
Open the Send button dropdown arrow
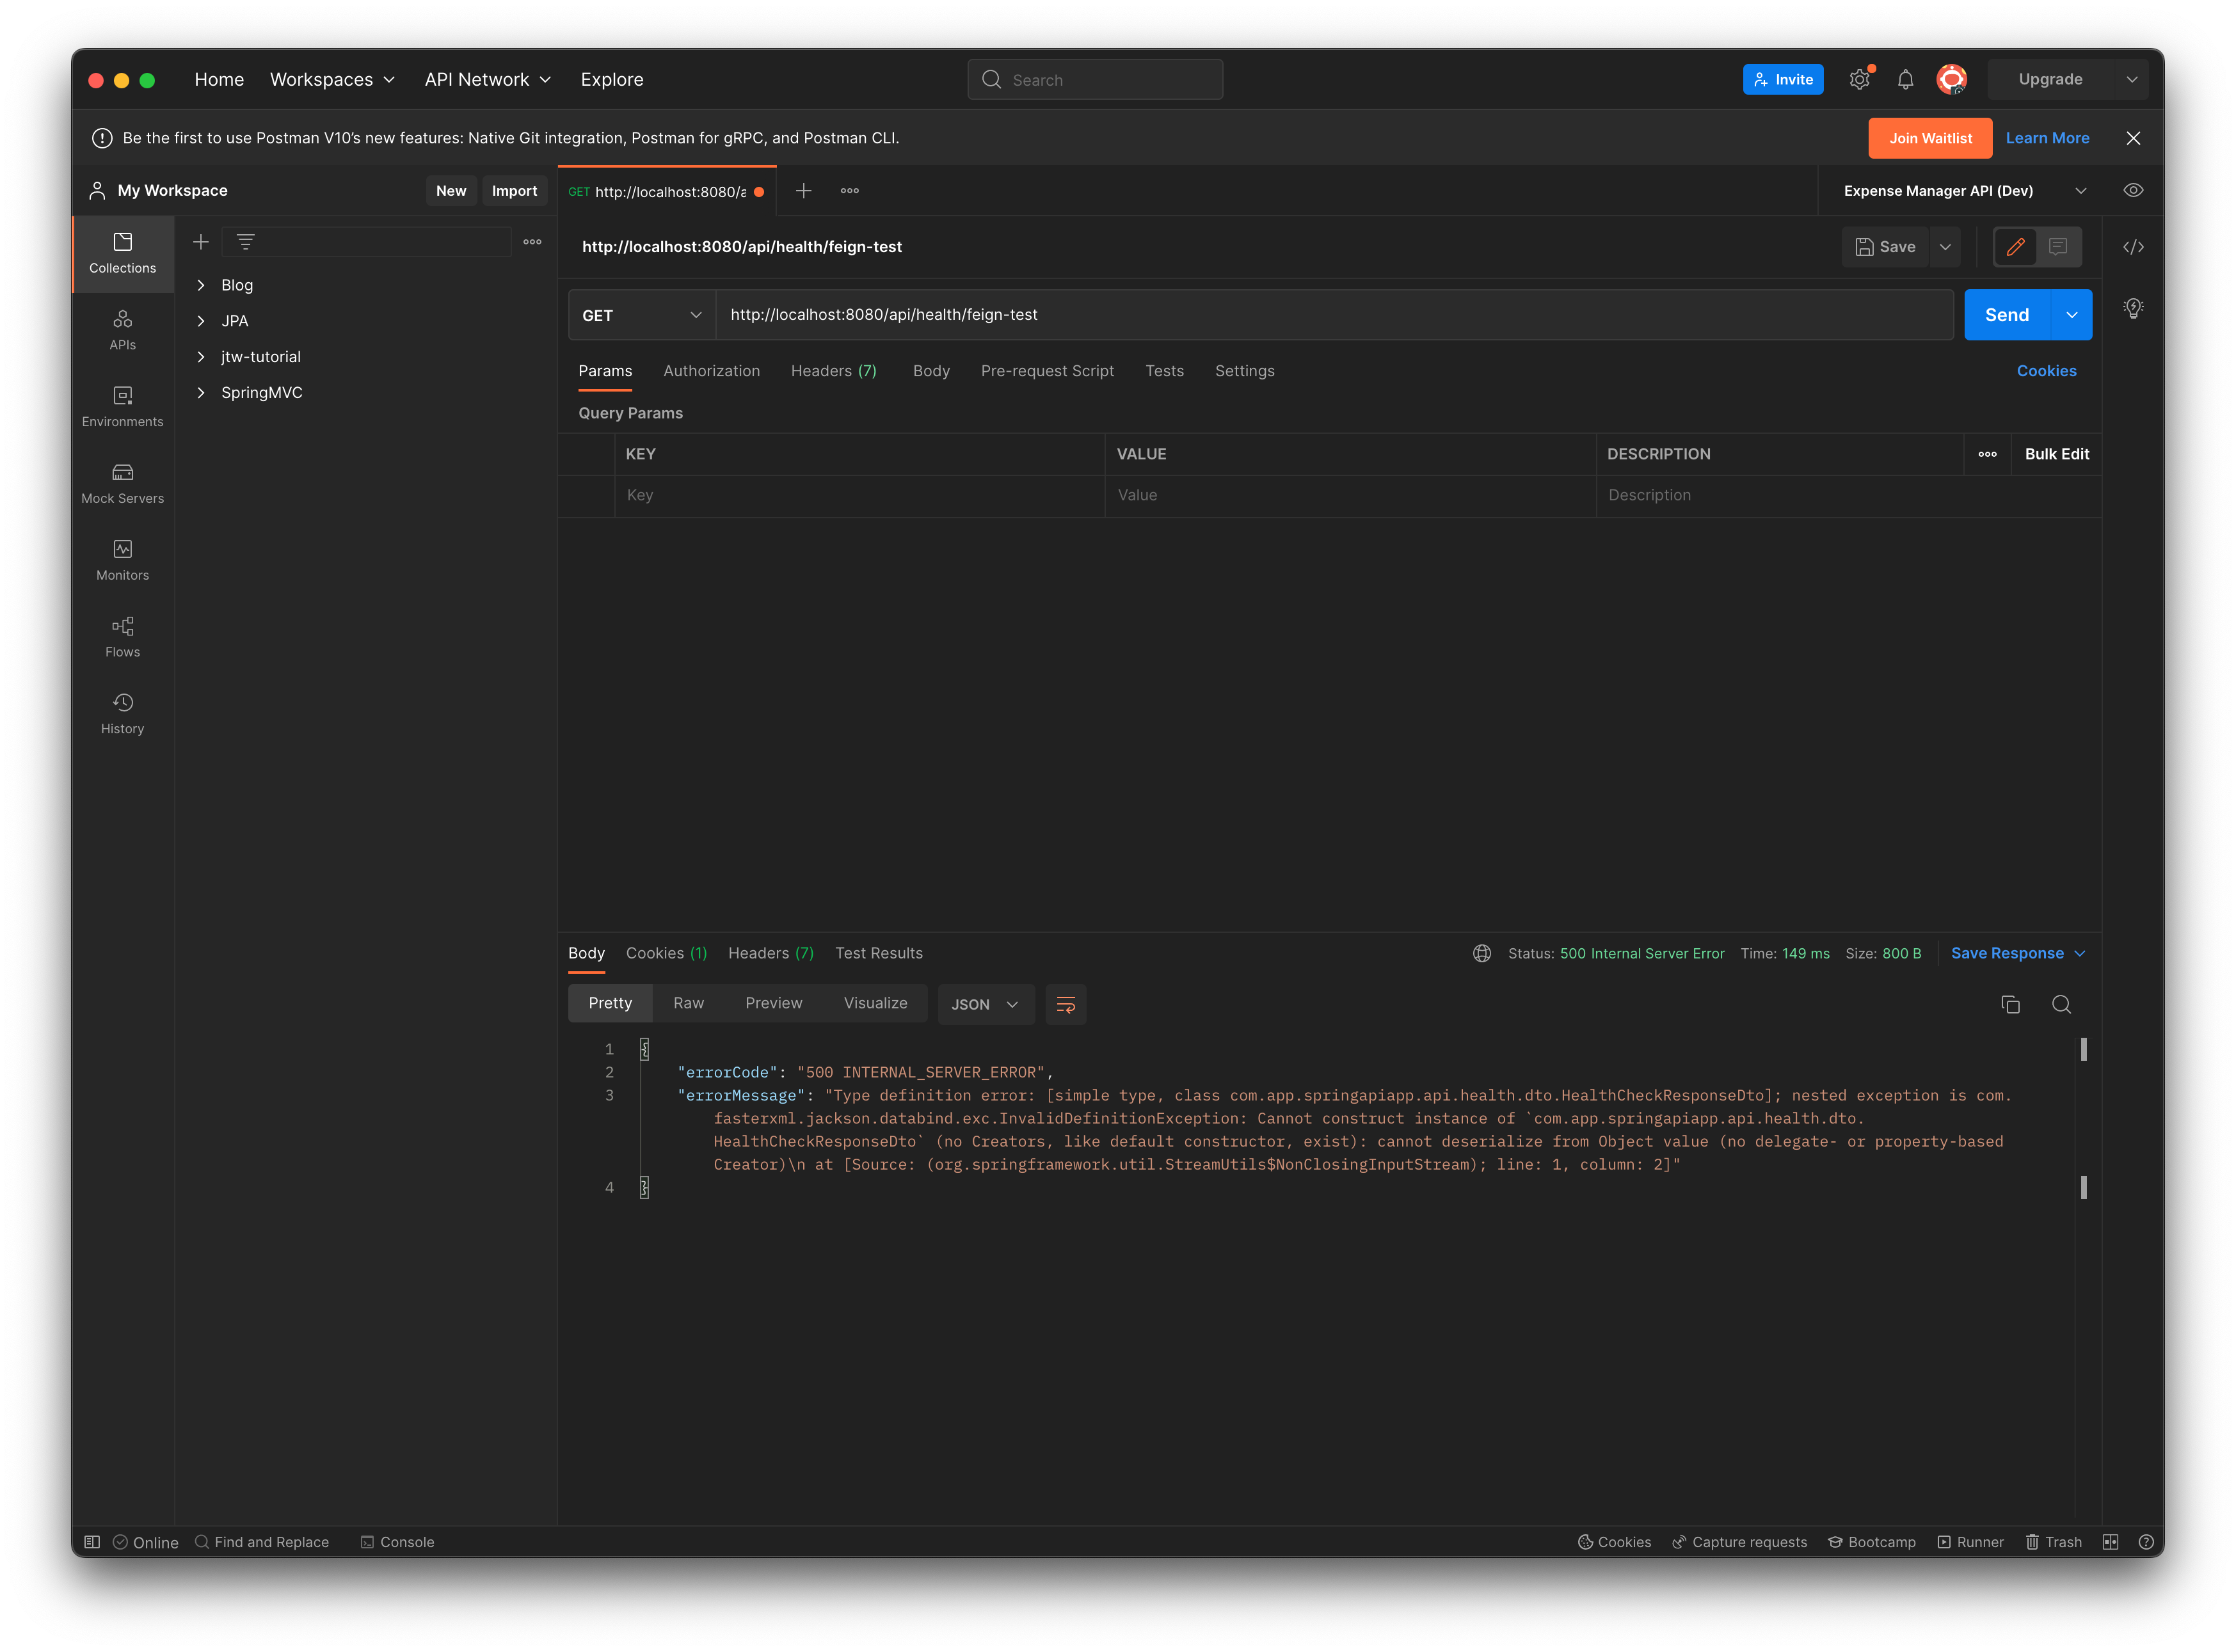2072,316
